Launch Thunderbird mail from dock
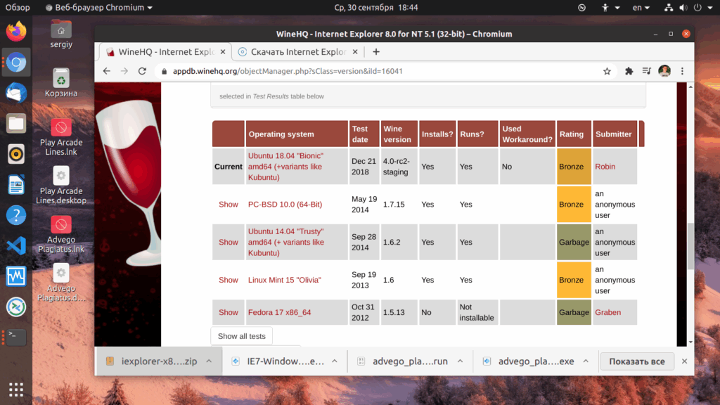Screen dimensions: 720x405 tap(16, 93)
